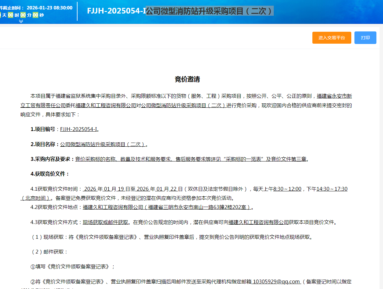Click the 4.获取竞价文件 section heading
Viewport: 383px width, 289px height.
[x=50, y=174]
